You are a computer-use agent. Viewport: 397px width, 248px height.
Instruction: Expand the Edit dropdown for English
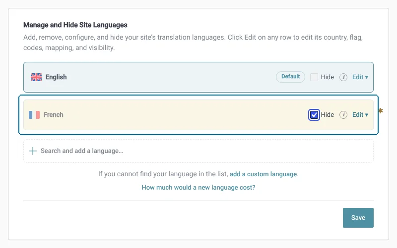coord(360,77)
